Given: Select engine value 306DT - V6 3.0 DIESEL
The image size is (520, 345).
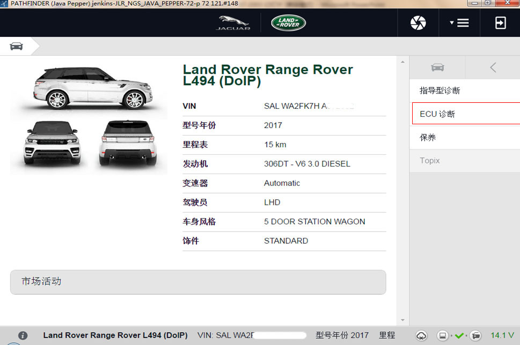Looking at the screenshot, I should [x=307, y=164].
